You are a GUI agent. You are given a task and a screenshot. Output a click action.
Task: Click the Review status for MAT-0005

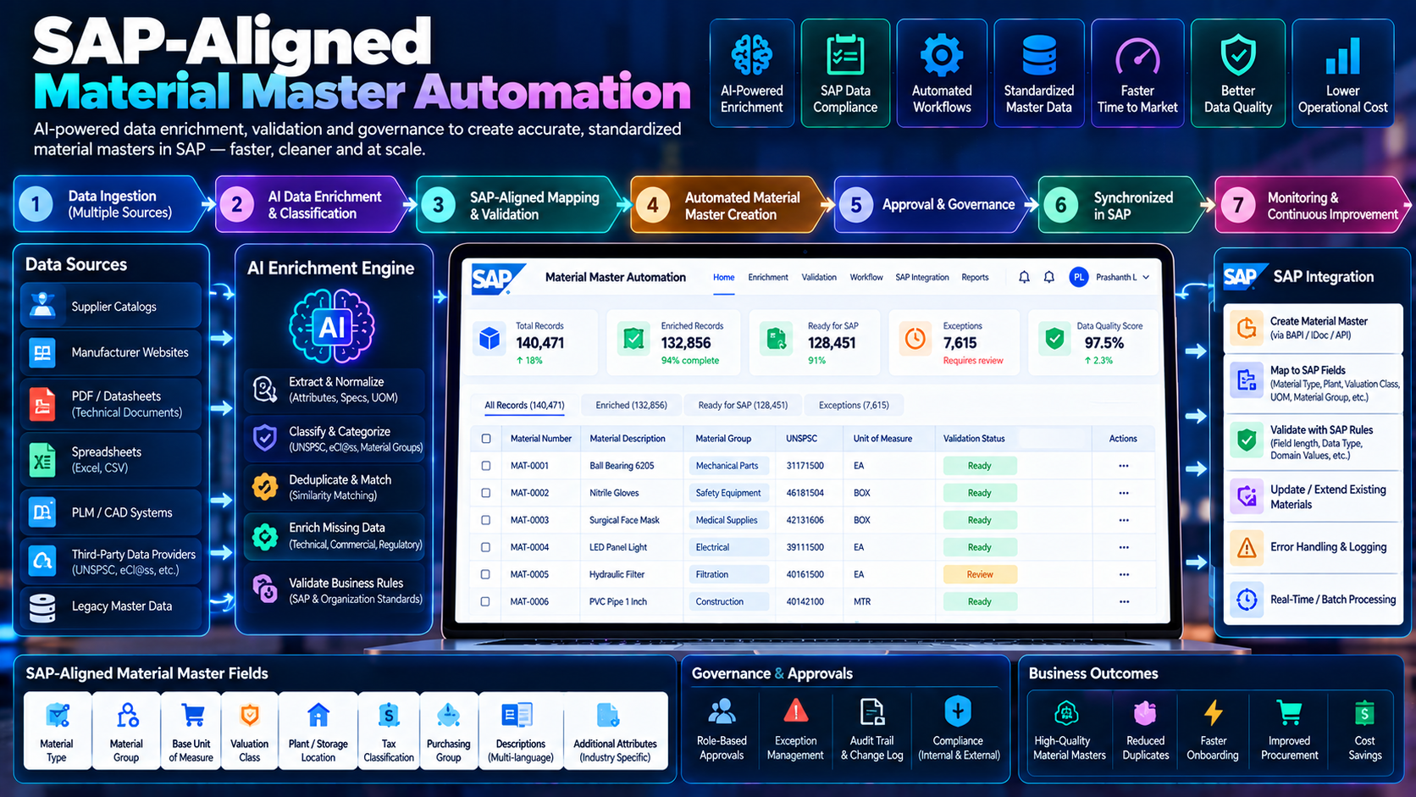click(980, 574)
